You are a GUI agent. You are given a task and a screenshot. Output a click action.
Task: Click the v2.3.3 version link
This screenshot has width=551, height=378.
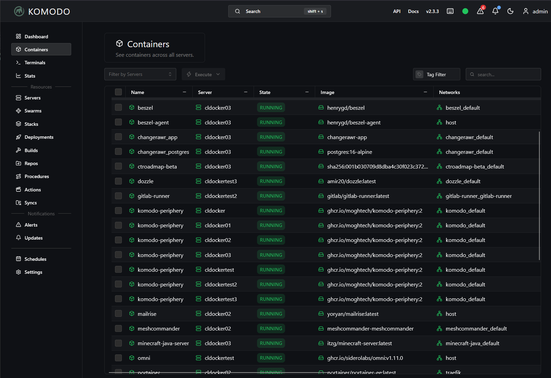click(x=432, y=11)
